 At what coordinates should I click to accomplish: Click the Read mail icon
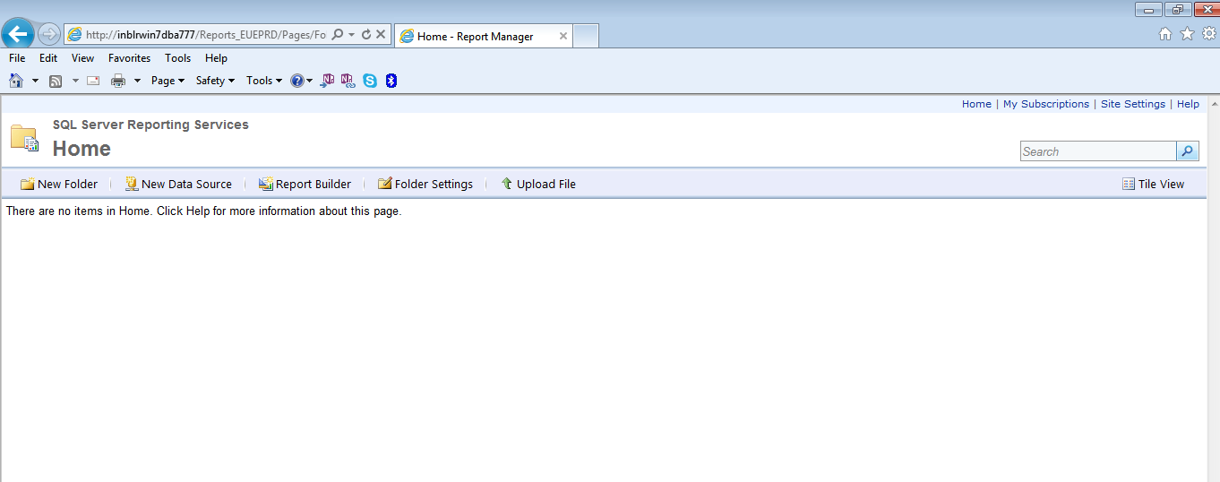(x=93, y=81)
